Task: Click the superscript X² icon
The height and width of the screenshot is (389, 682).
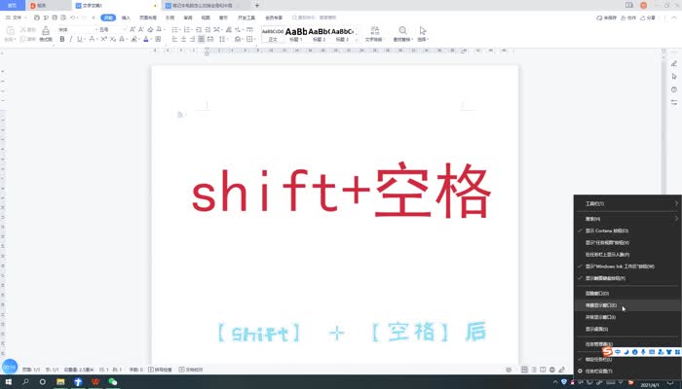Action: [x=104, y=39]
